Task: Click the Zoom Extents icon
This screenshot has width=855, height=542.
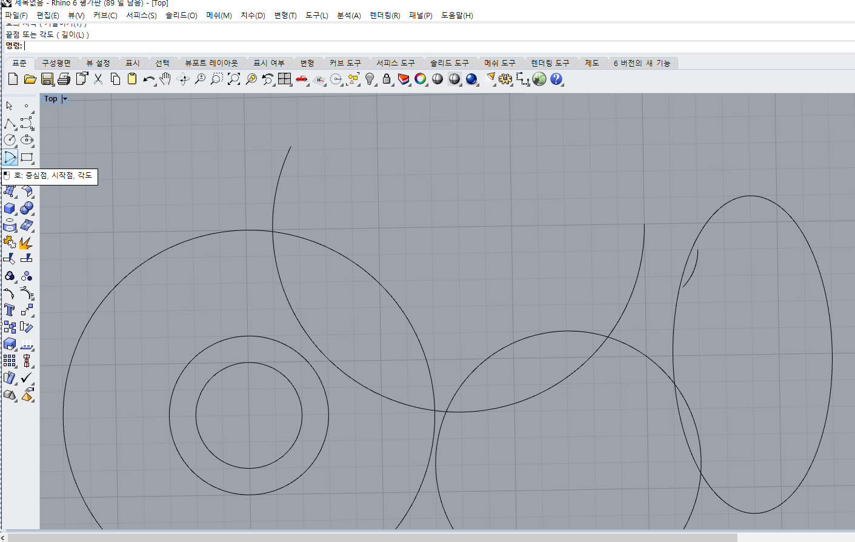Action: (234, 79)
